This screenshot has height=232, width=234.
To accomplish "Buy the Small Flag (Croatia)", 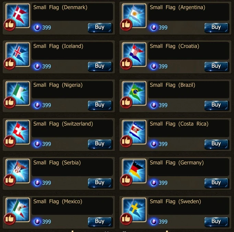I will [216, 66].
